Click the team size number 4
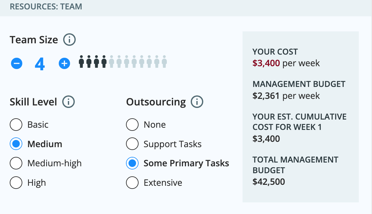The height and width of the screenshot is (214, 372). (40, 63)
